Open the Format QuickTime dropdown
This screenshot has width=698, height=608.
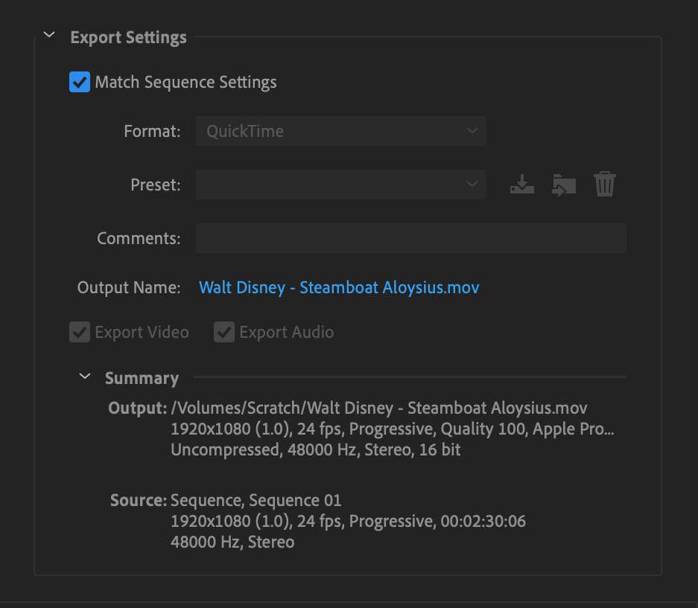pos(341,131)
